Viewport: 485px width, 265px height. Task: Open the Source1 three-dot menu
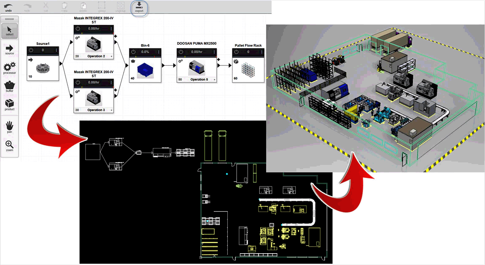pyautogui.click(x=56, y=50)
